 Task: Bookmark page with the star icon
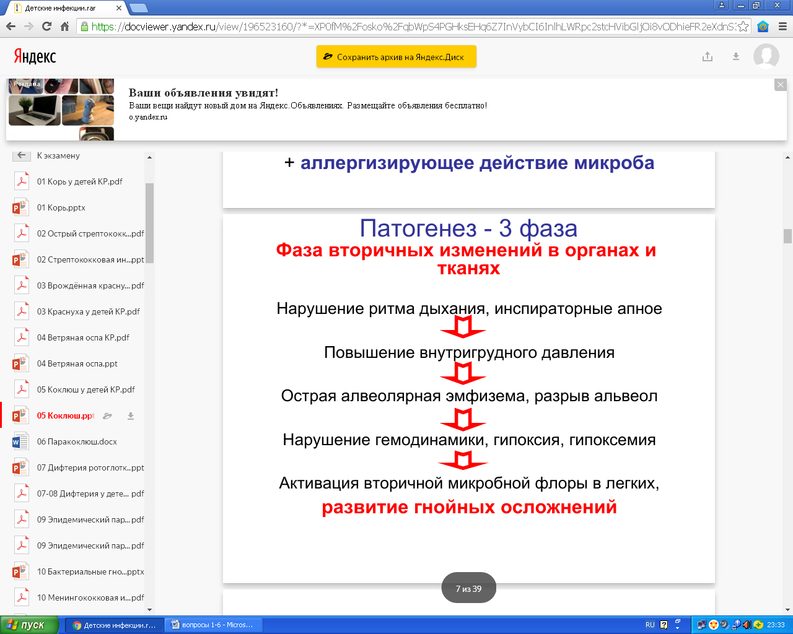click(743, 27)
